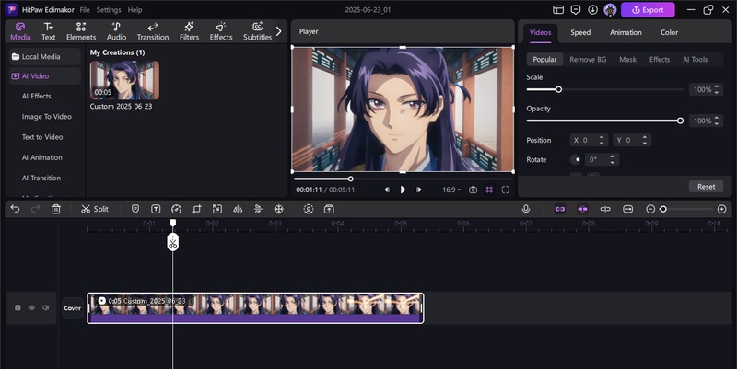737x369 pixels.
Task: Hide the video track with eye icon
Action: [31, 307]
